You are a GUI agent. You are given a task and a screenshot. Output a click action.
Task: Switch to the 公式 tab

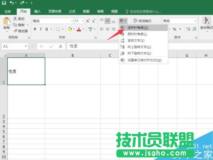(x=72, y=12)
